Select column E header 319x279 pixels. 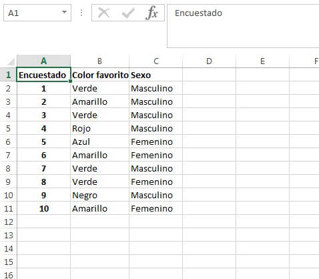coord(262,61)
